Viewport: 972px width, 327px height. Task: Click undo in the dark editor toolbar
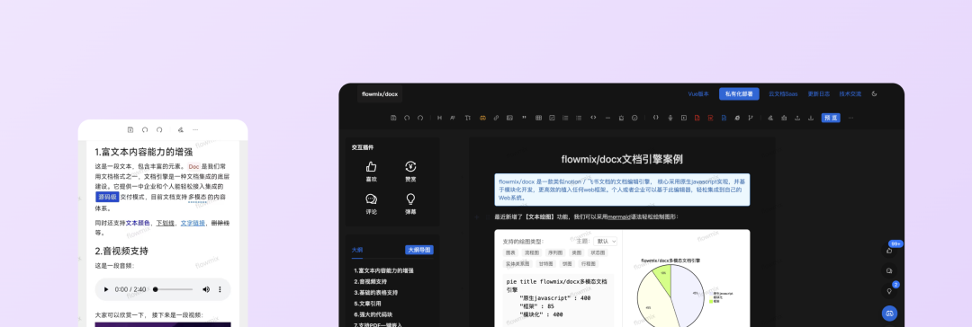tap(407, 118)
